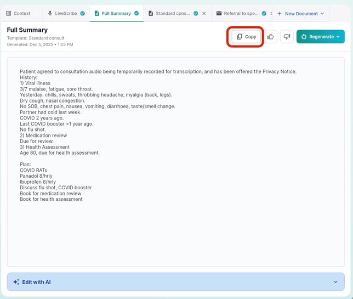This screenshot has height=299, width=353.
Task: Close the Standard consult tab
Action: [x=204, y=13]
